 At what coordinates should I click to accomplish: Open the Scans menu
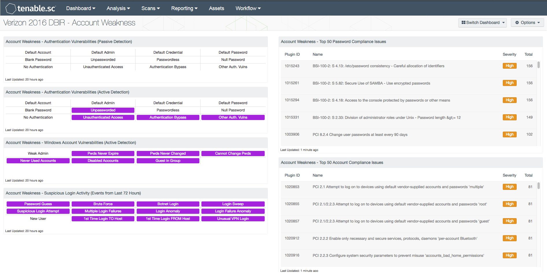click(151, 8)
